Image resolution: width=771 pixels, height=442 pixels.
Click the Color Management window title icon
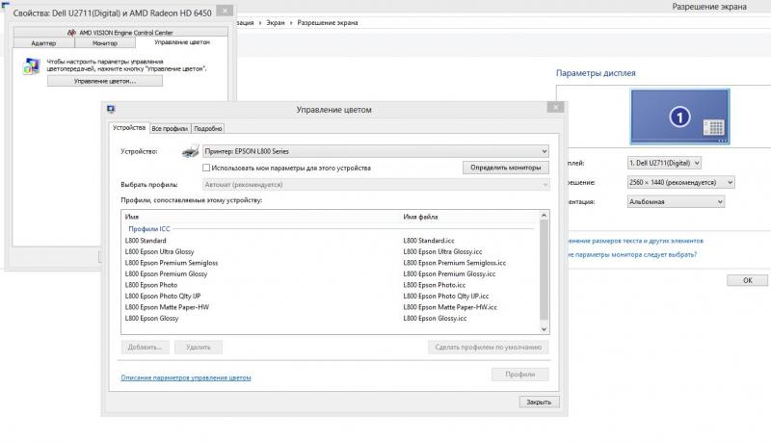click(111, 109)
